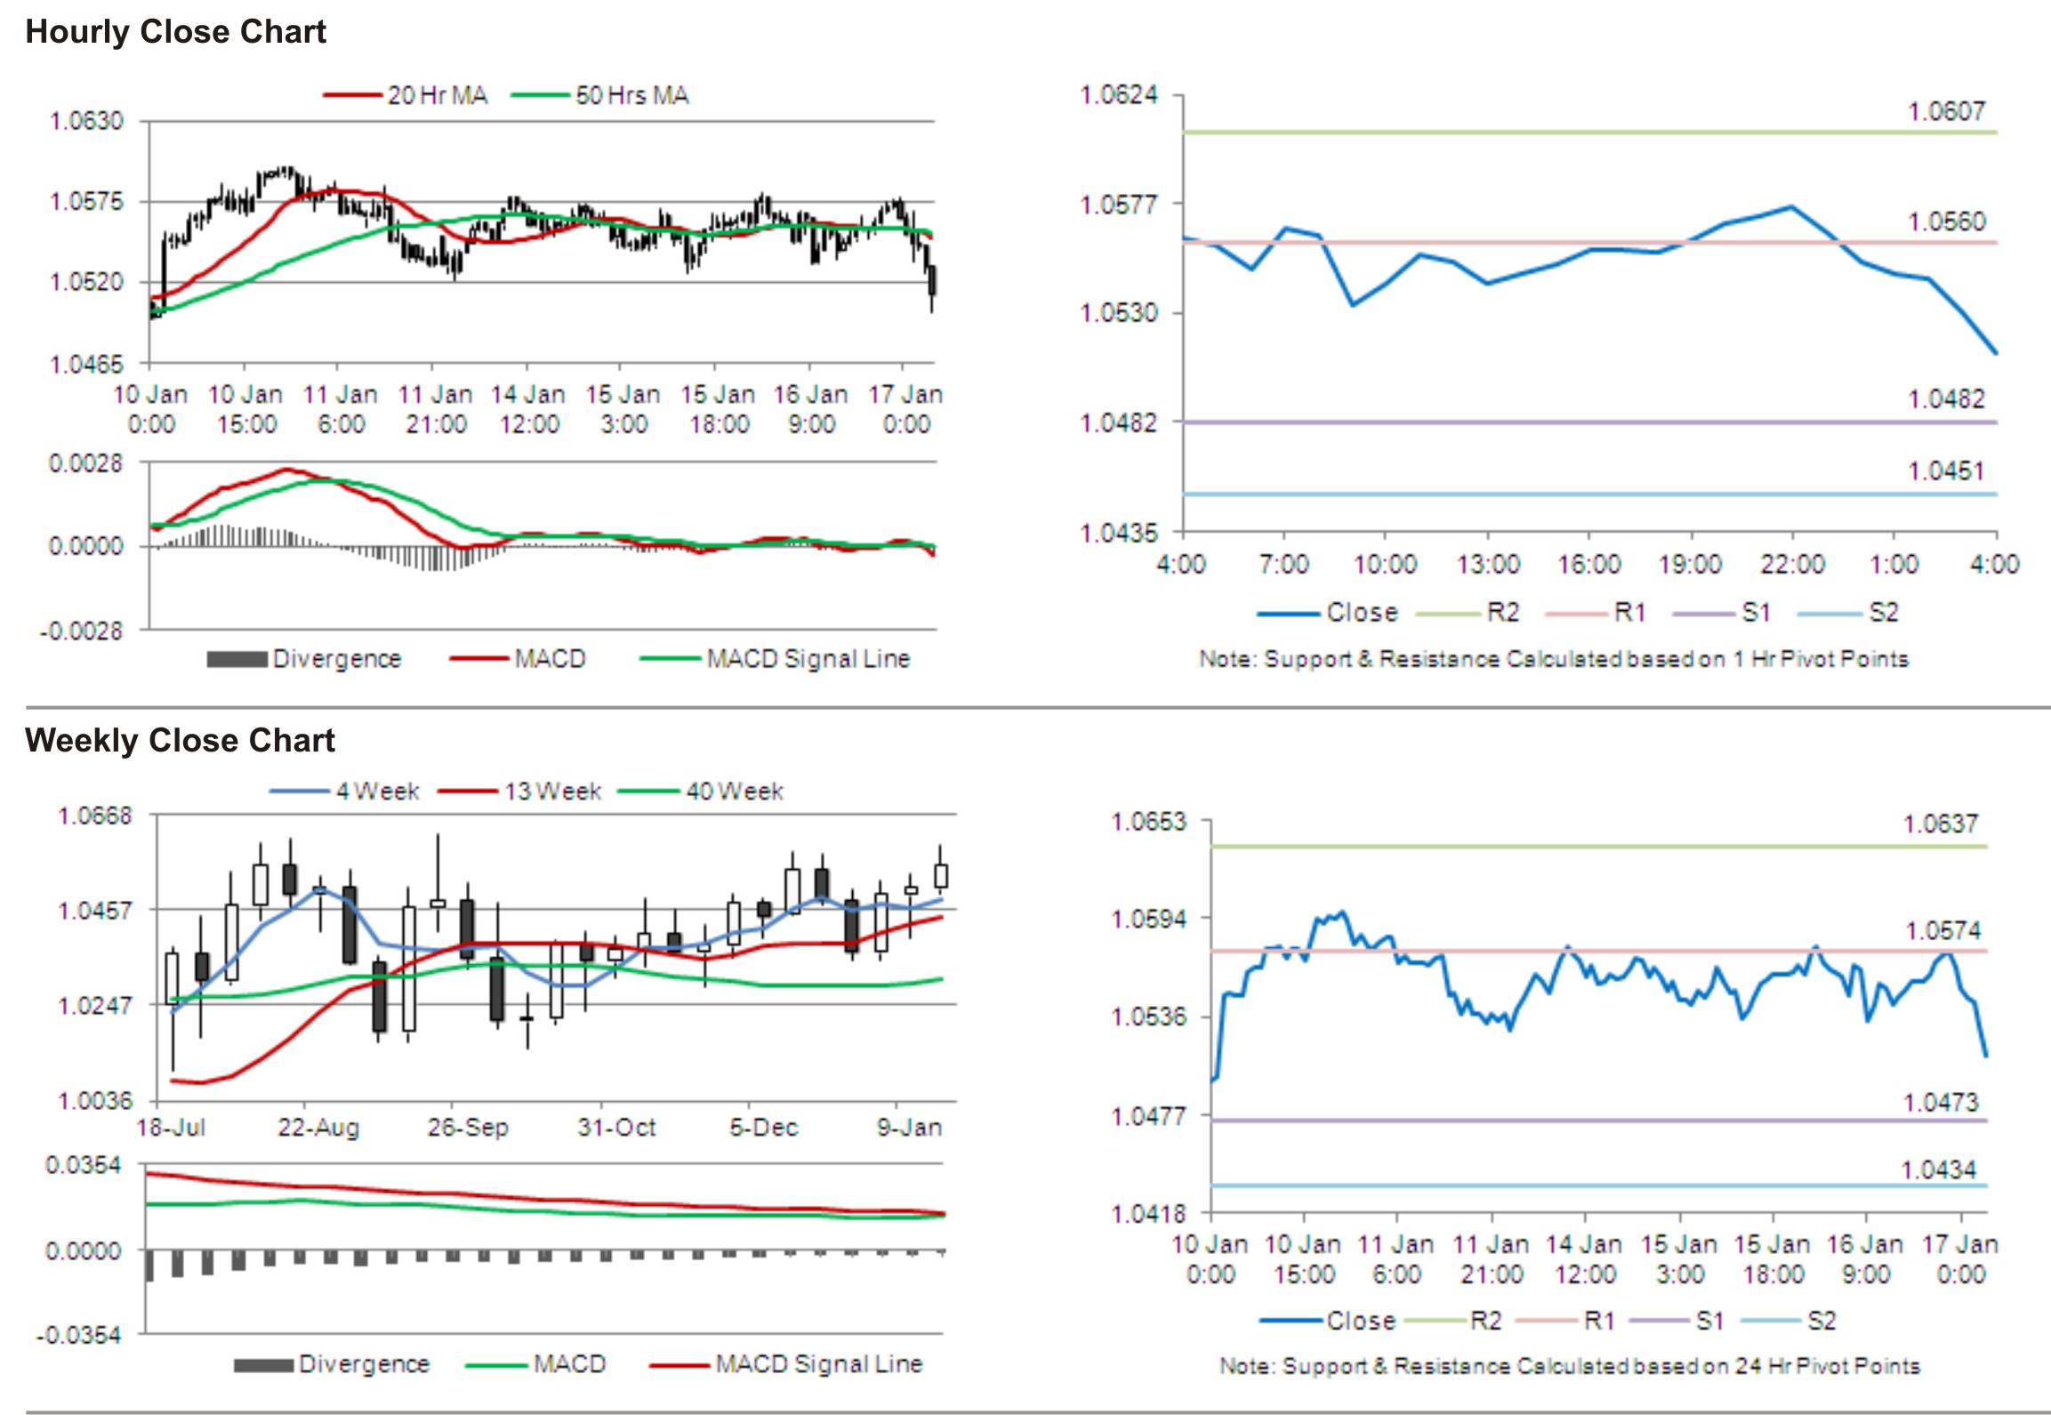Click 'MACD Signal Line' legend under hourly chart
Viewport: 2051px width, 1415px height.
(808, 659)
